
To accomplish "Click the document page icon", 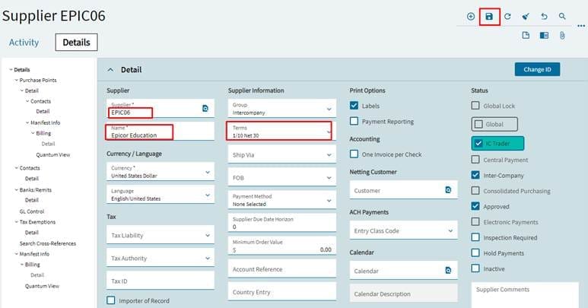I will tap(526, 35).
